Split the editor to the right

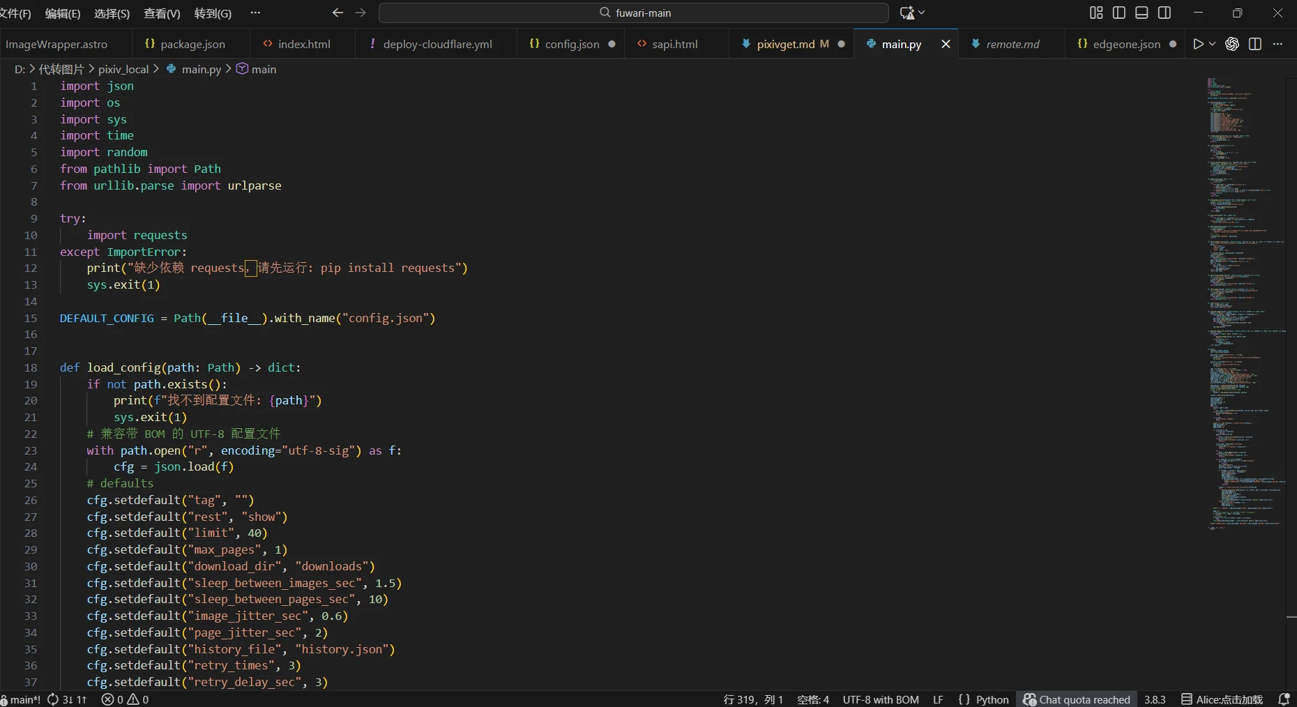click(x=1255, y=44)
